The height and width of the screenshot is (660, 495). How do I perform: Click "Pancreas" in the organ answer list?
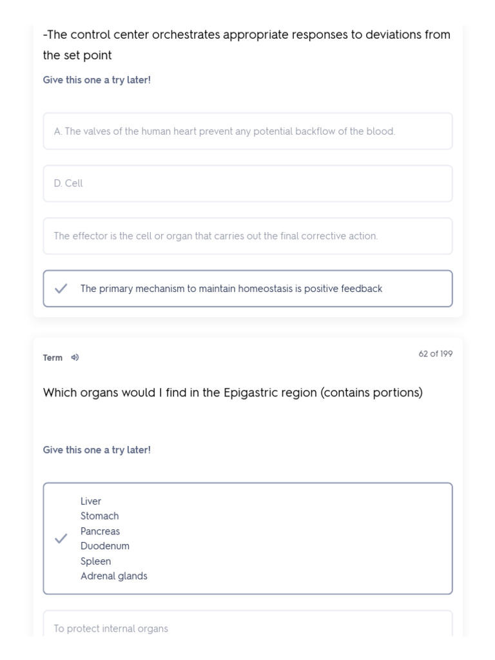click(x=101, y=531)
